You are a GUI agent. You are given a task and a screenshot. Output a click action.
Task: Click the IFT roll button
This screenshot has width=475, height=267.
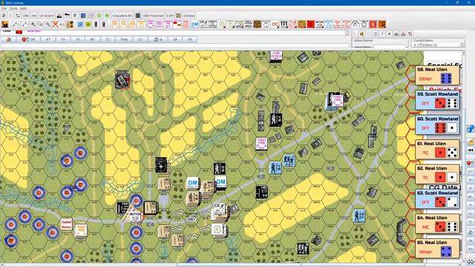pyautogui.click(x=47, y=39)
